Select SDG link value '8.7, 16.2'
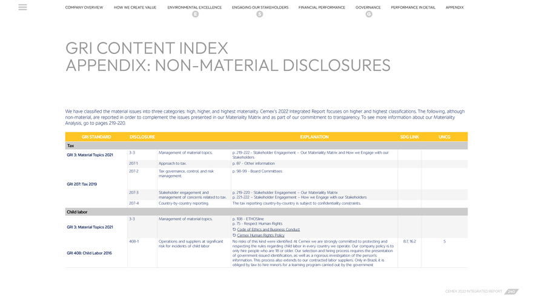This screenshot has height=300, width=533. (409, 241)
